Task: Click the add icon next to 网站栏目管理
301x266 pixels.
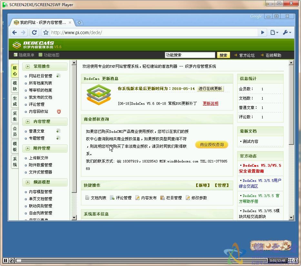Action: [x=58, y=76]
